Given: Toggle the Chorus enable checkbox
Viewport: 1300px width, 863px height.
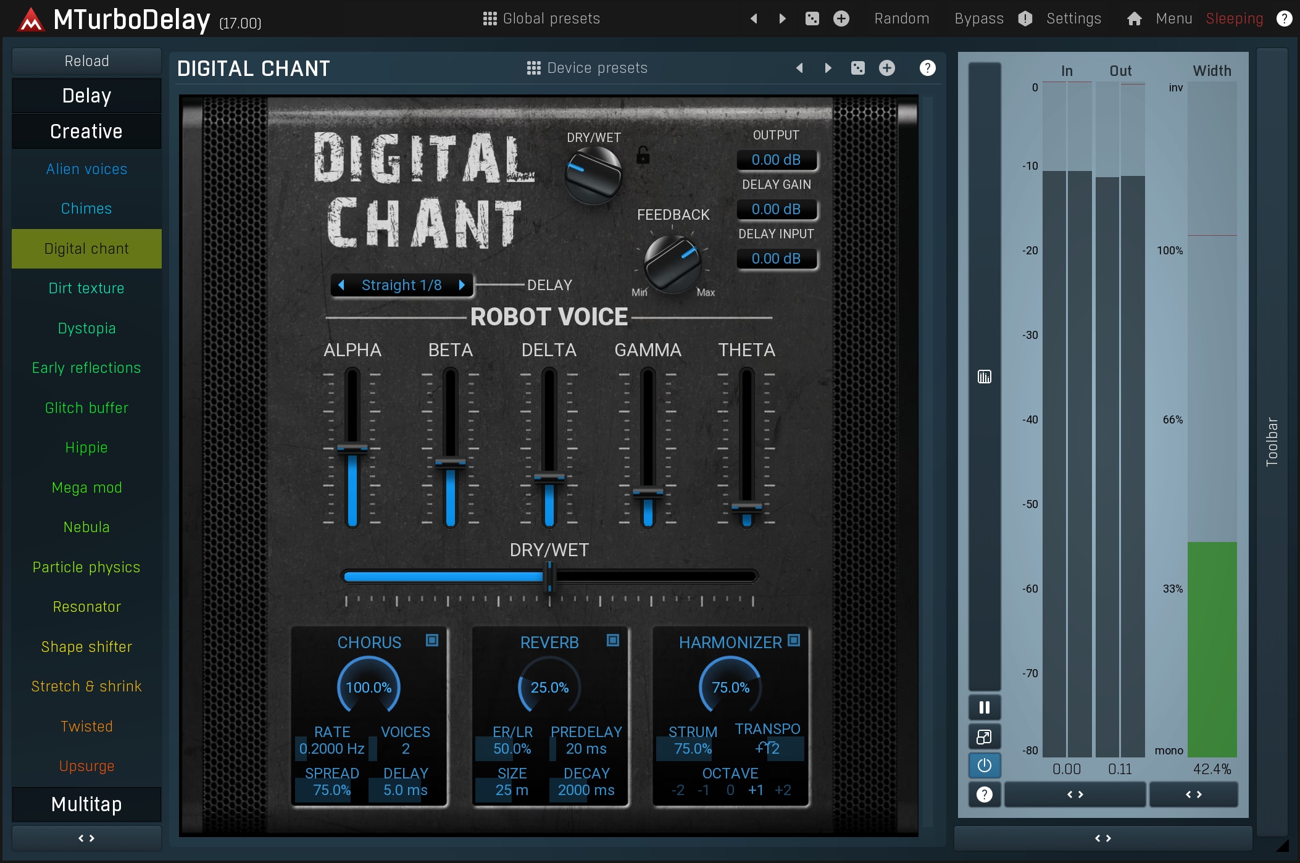Looking at the screenshot, I should [x=432, y=640].
